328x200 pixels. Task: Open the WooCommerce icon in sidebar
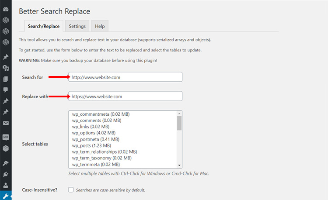6,137
